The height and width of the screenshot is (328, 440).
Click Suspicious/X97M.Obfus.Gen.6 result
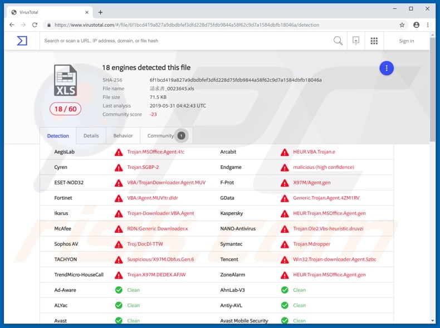[x=160, y=260]
